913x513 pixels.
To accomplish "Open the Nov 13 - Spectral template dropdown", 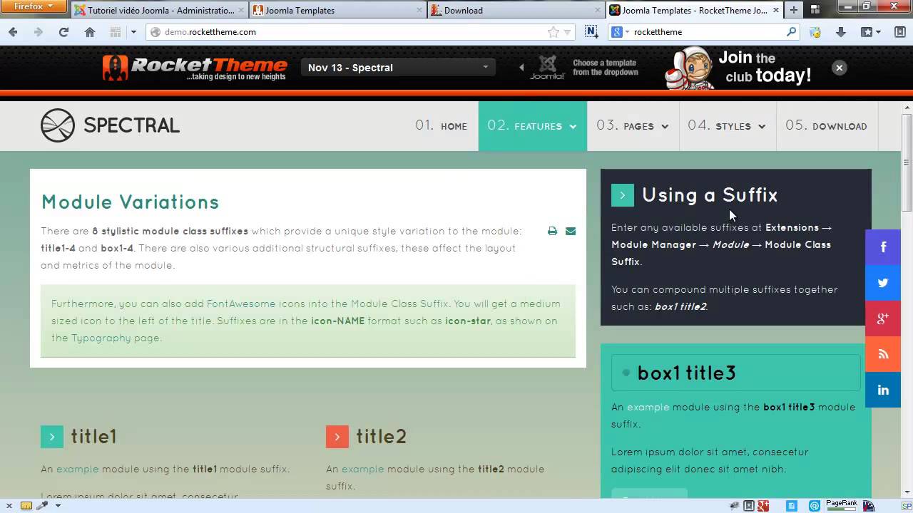I will pyautogui.click(x=398, y=68).
